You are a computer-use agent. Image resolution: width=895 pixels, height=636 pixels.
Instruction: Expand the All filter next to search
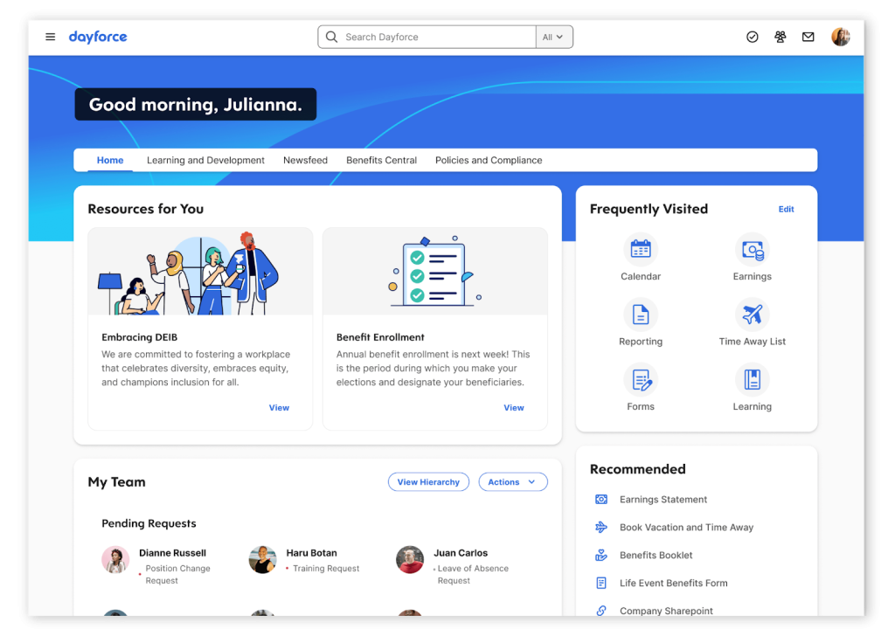click(555, 37)
